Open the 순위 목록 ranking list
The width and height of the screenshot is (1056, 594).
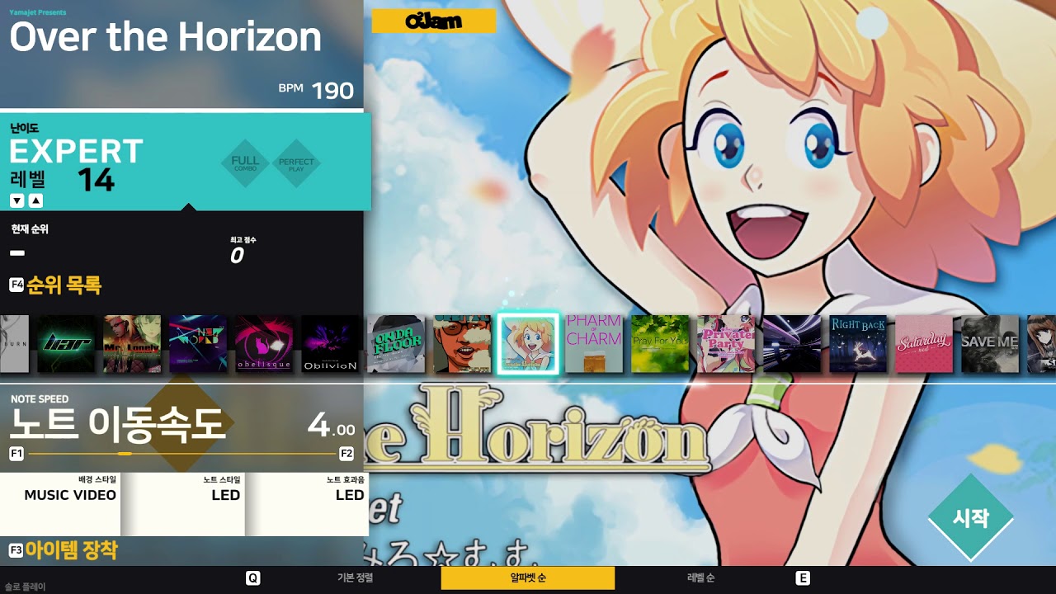[64, 285]
